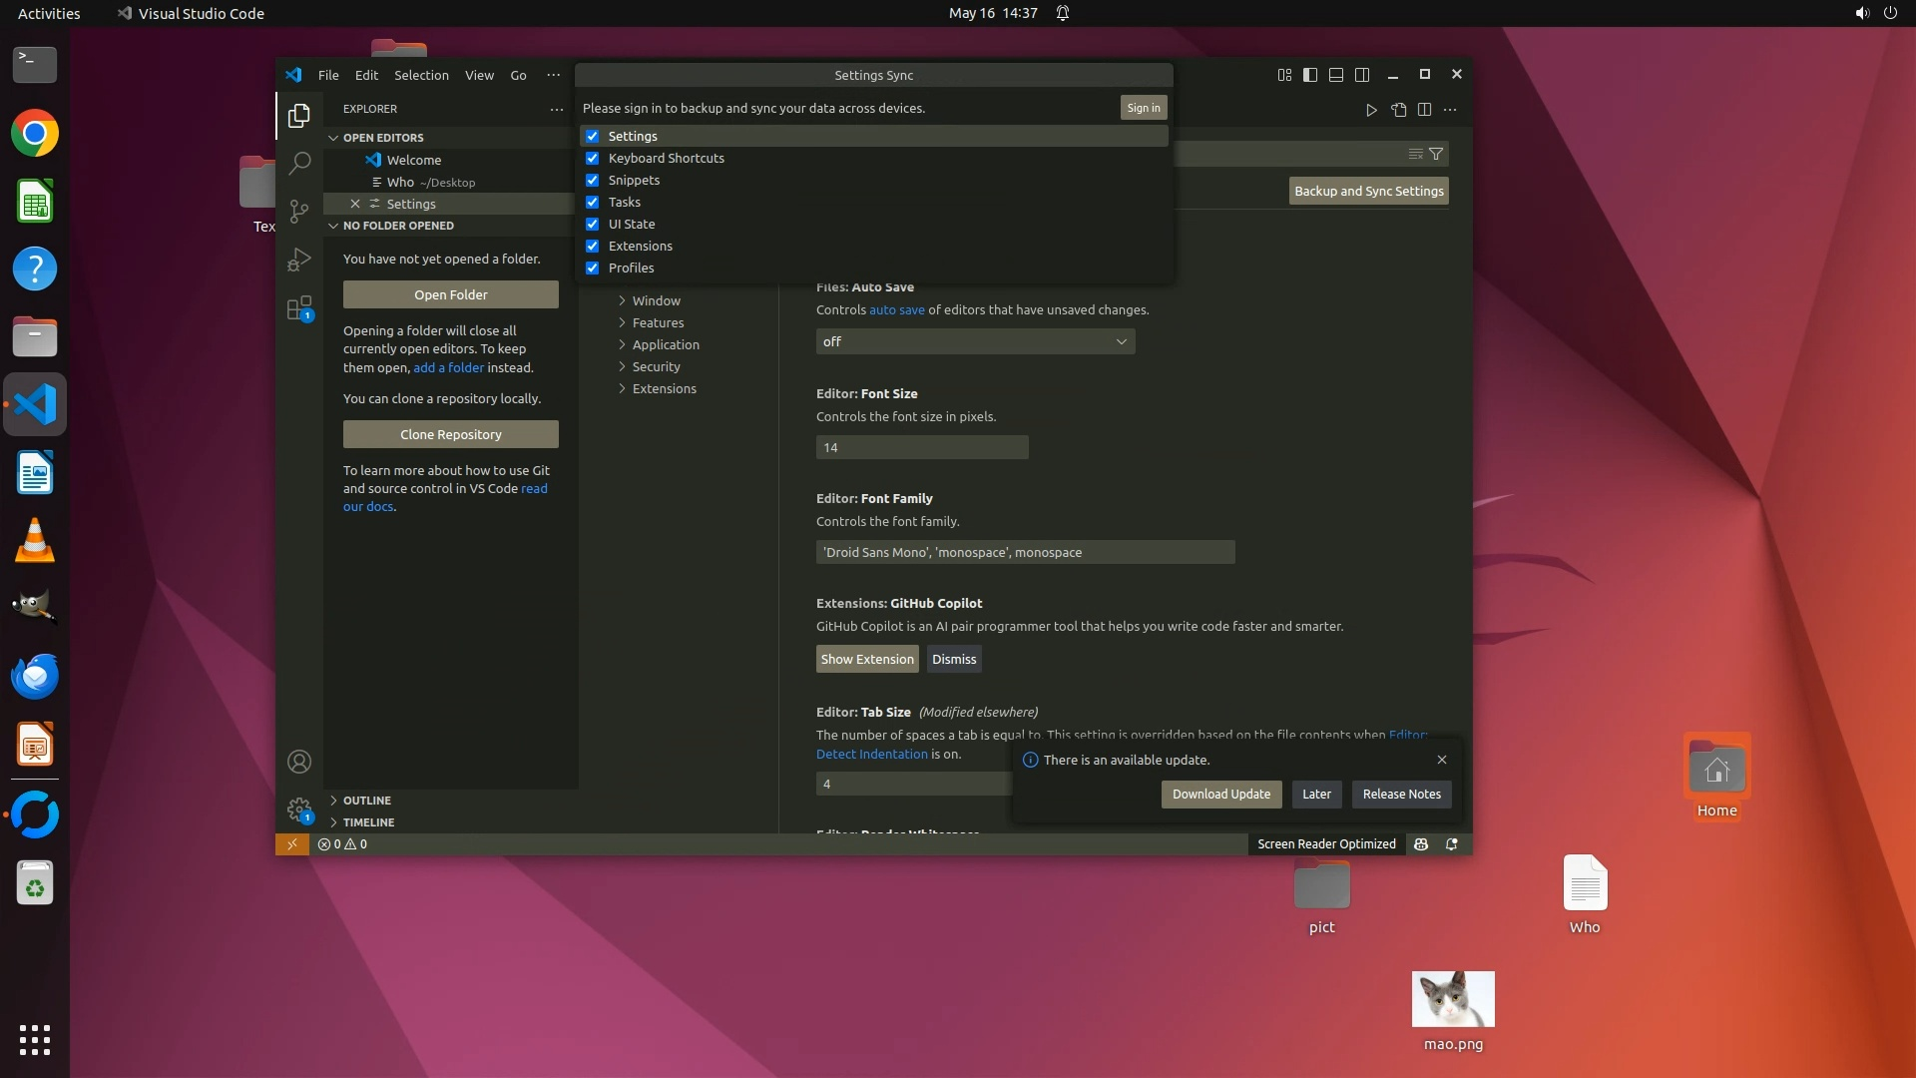Click the filter settings funnel icon

1436,154
